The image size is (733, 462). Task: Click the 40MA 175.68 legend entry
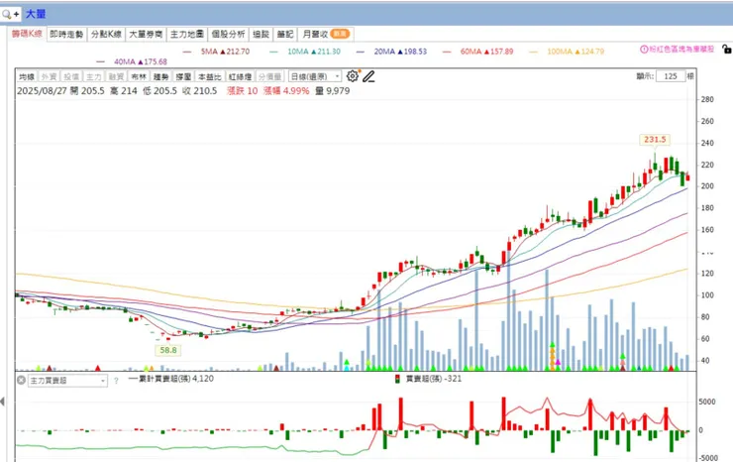coord(132,61)
